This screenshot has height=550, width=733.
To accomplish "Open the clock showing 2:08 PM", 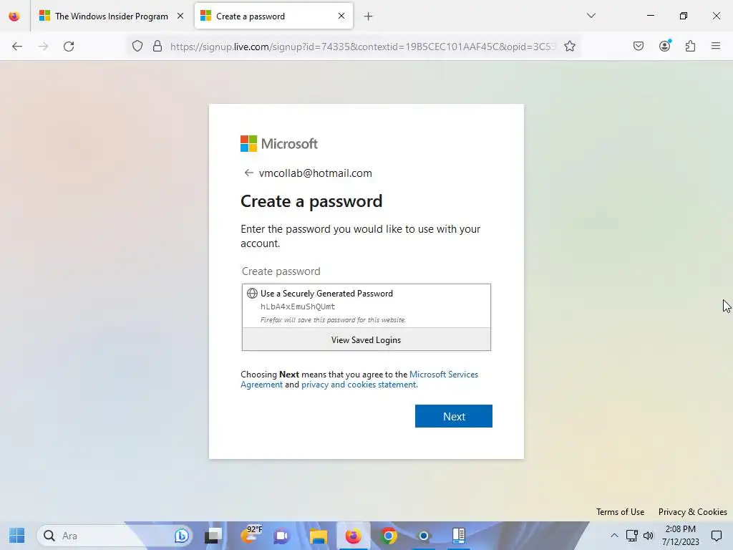I will (680, 536).
